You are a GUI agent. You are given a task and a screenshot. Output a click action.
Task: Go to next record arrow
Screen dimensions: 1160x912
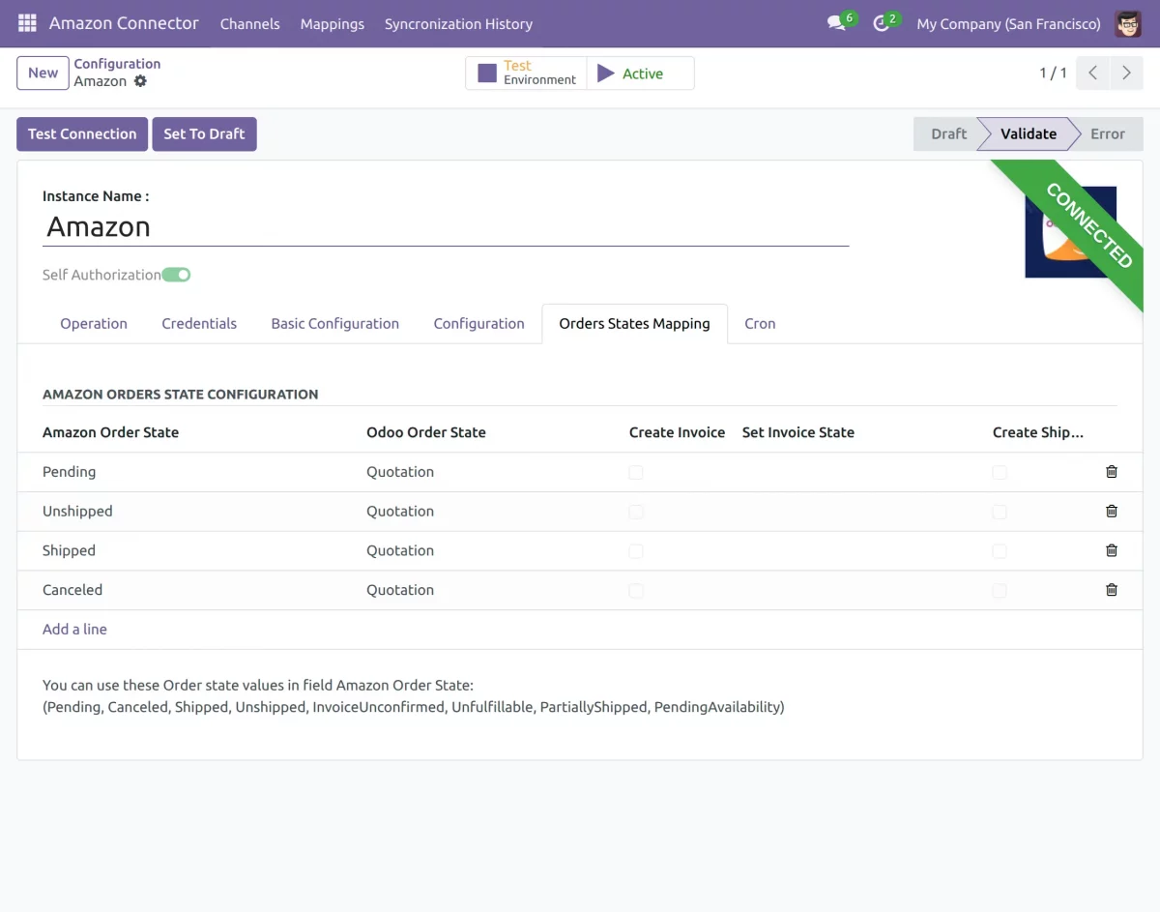tap(1126, 73)
